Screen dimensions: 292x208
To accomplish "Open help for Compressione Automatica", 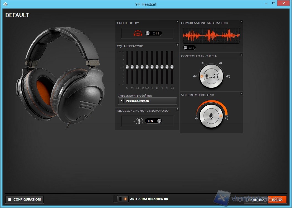I will [241, 22].
